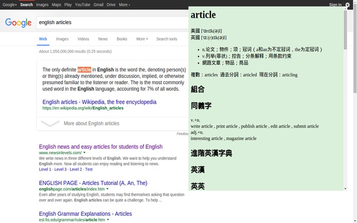Screen dimensions: 357x223
Task: Open ENGLISH PAGE Articles Tutorial result
Action: click(93, 183)
